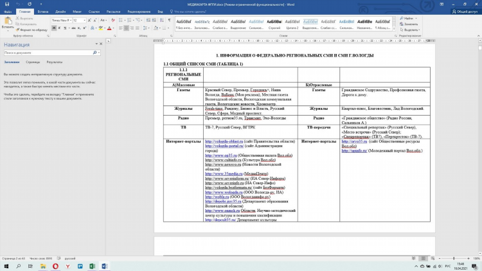
Task: Switch to Дизайн (Design) ribbon tab
Action: 60,12
